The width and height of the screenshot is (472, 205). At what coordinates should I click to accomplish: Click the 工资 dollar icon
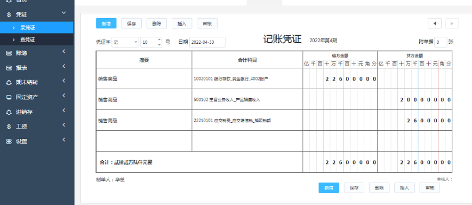point(9,127)
